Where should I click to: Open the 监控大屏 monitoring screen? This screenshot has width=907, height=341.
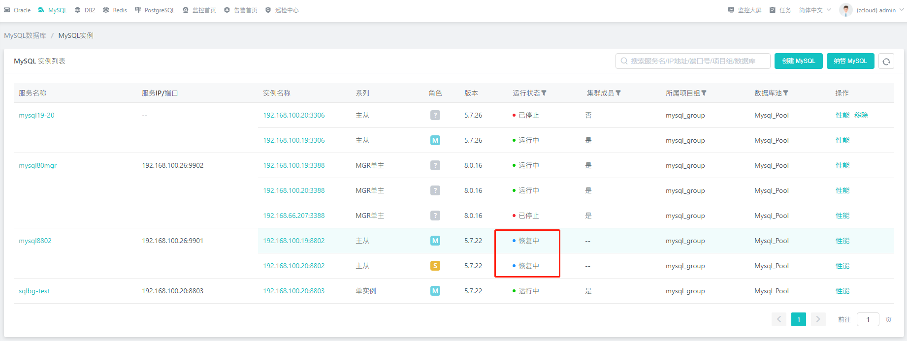pos(745,10)
